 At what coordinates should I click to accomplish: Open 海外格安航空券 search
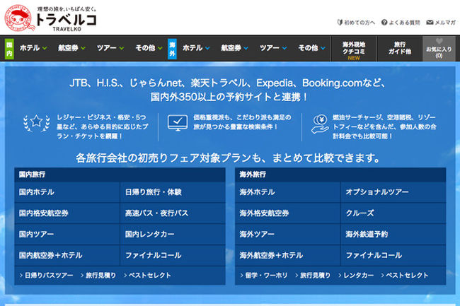pyautogui.click(x=287, y=213)
